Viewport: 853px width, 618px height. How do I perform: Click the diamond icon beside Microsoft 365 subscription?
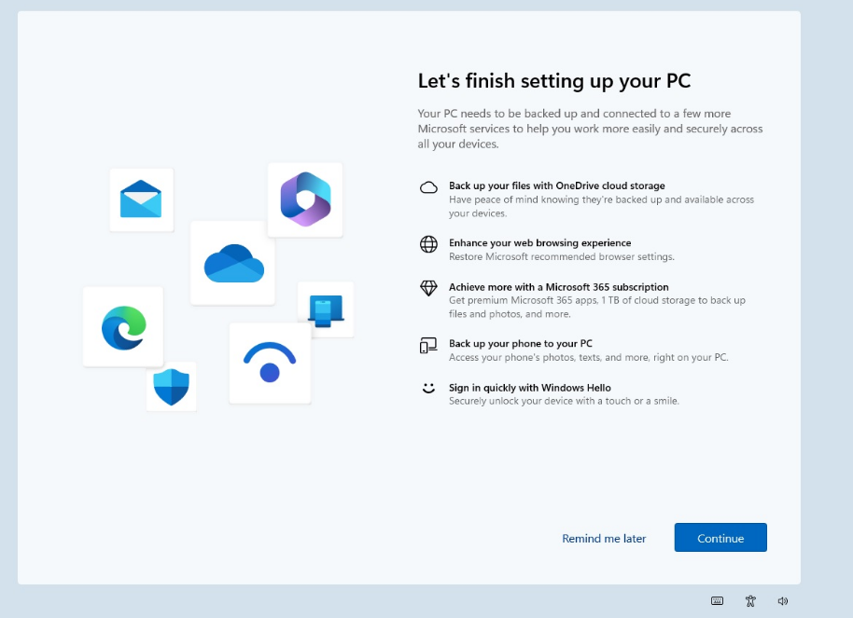pos(428,288)
